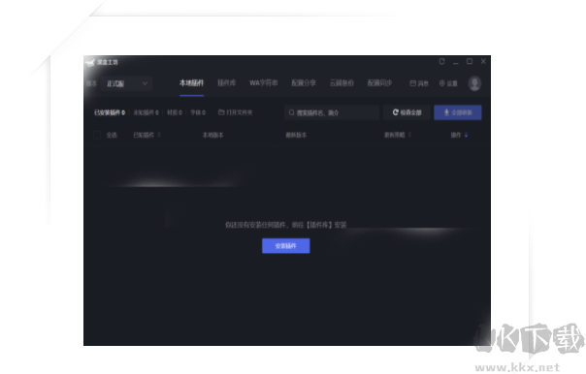
Task: Go to the 配置分享 tab
Action: [x=304, y=83]
